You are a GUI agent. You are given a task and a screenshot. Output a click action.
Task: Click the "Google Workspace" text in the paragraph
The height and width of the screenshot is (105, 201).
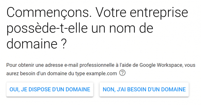161,65
